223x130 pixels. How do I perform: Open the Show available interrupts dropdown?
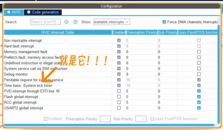coord(112,22)
